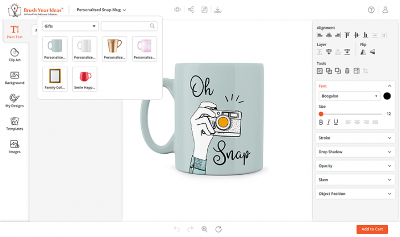The height and width of the screenshot is (237, 400).
Task: Open the user account icon
Action: click(385, 9)
